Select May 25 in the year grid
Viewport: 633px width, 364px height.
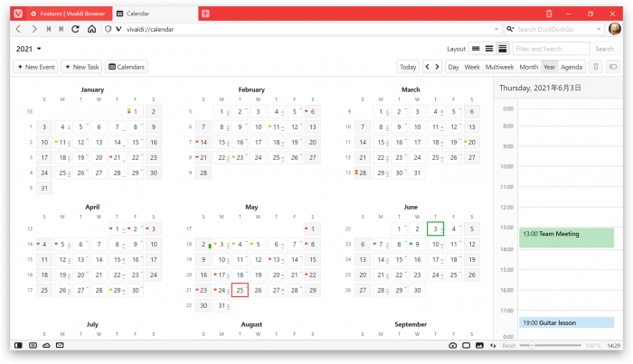240,290
